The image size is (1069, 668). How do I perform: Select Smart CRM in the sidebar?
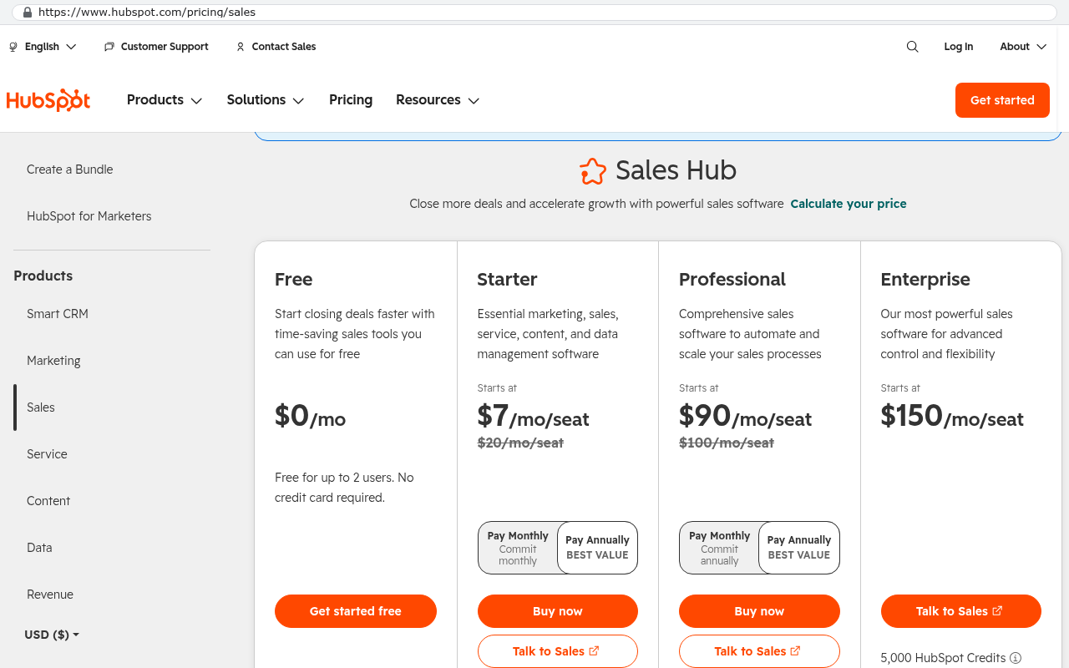(58, 314)
